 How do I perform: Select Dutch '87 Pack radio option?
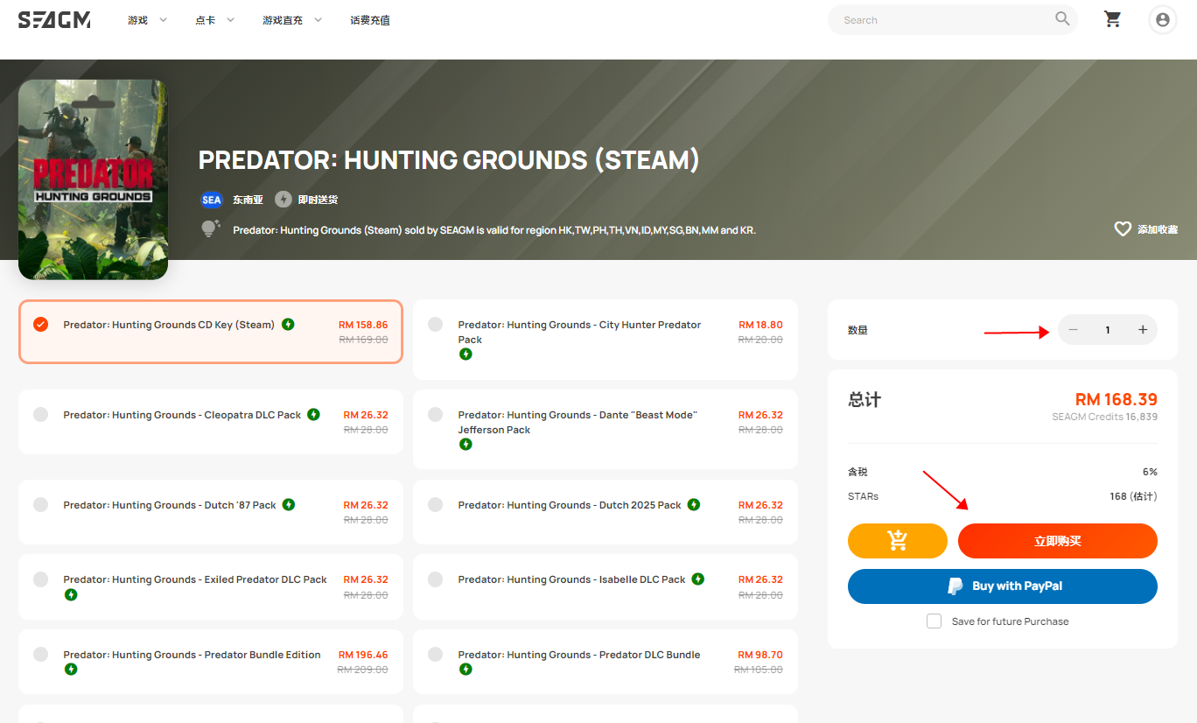40,505
